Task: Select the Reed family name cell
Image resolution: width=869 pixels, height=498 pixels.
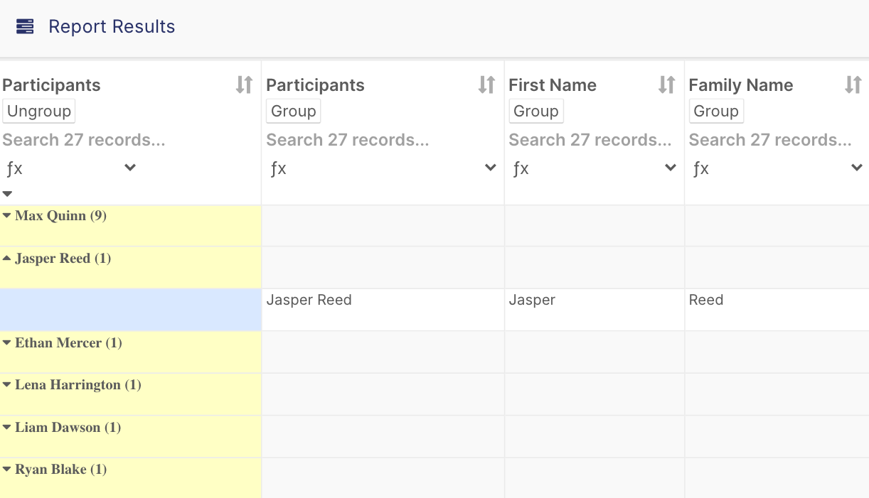Action: 777,310
